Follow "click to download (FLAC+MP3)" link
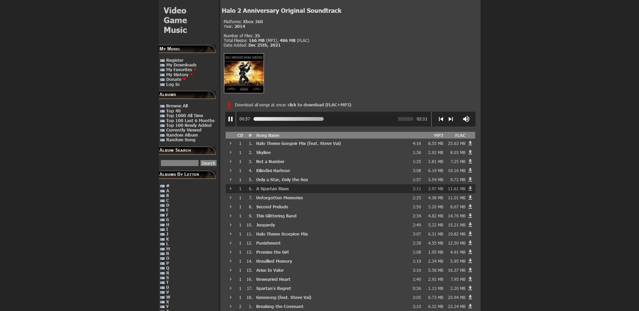 point(319,105)
